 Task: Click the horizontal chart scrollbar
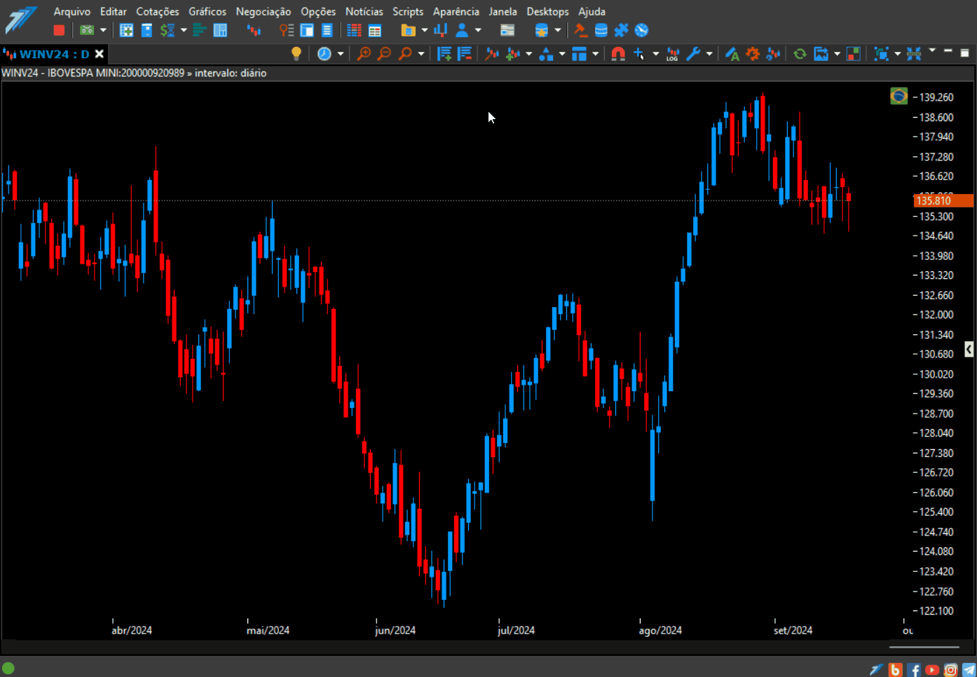(x=924, y=647)
